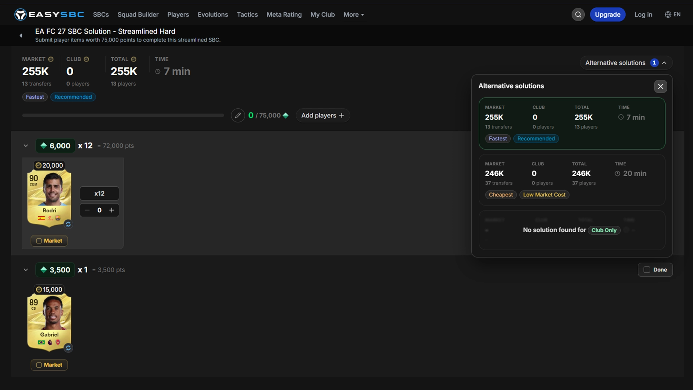Open the Tactics nav item

pos(247,14)
